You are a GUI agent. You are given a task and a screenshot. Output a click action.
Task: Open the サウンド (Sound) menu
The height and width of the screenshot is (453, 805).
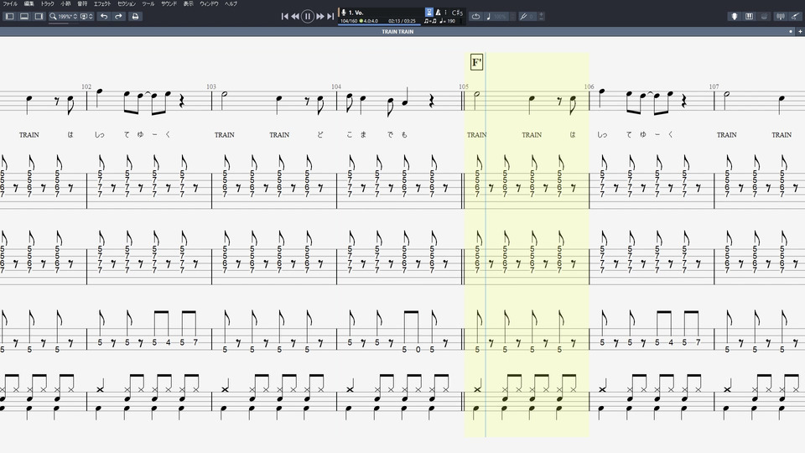tap(169, 3)
